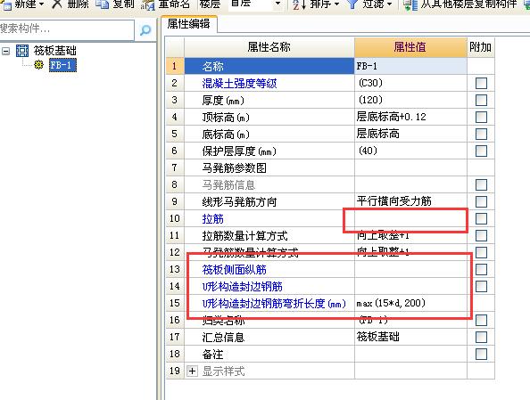The image size is (530, 400).
Task: Click the Rename (重命名) icon
Action: point(148,4)
